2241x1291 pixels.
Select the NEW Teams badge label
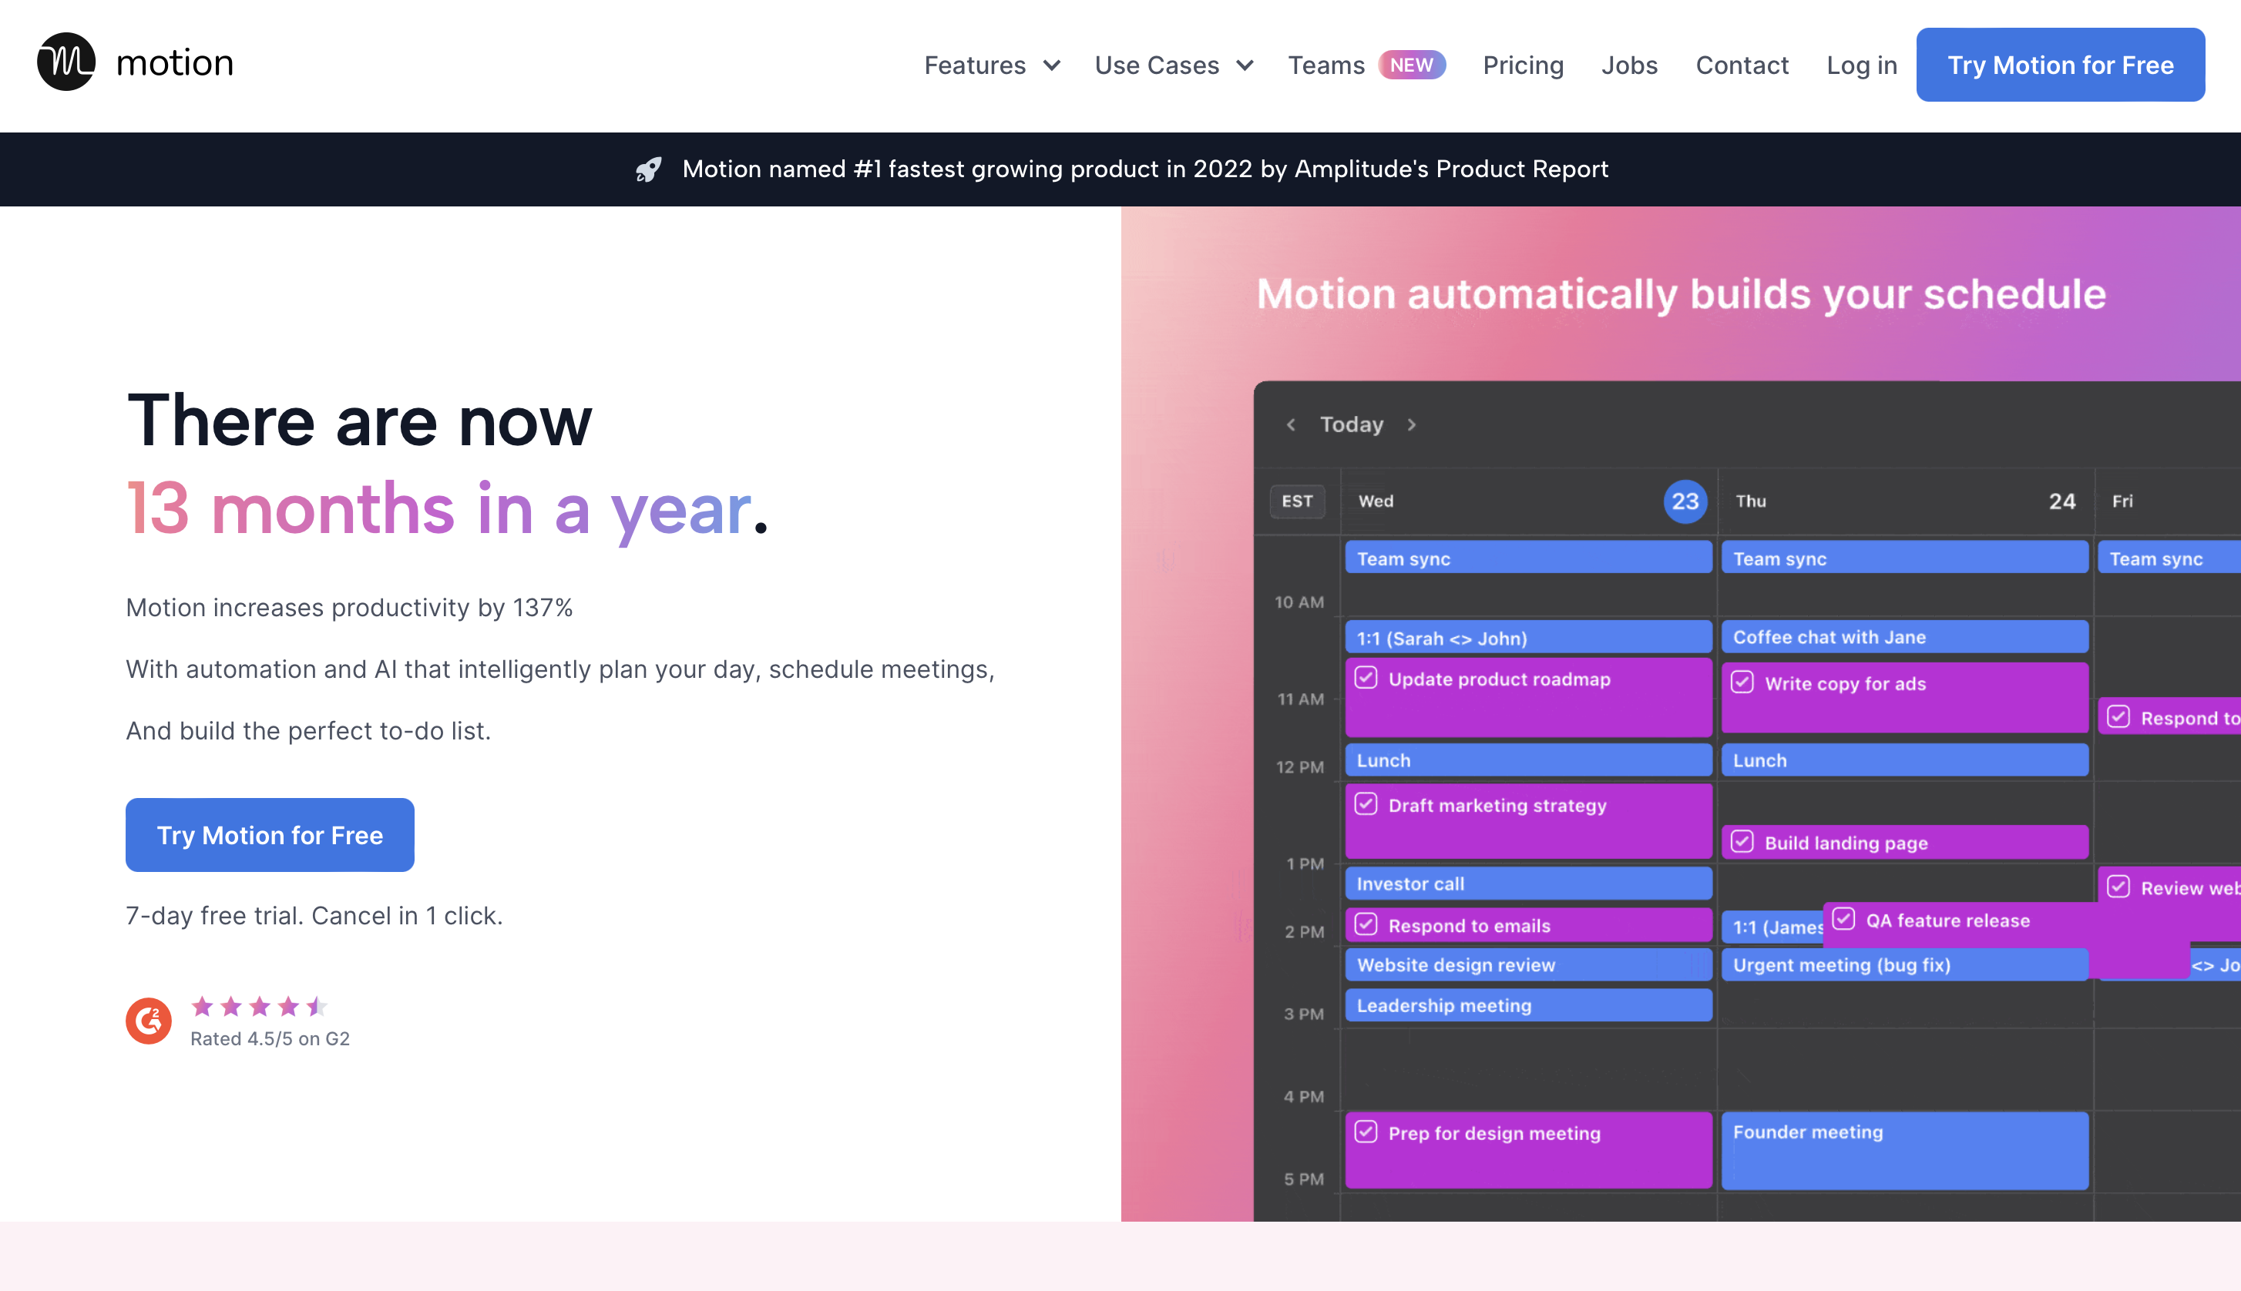pos(1411,63)
